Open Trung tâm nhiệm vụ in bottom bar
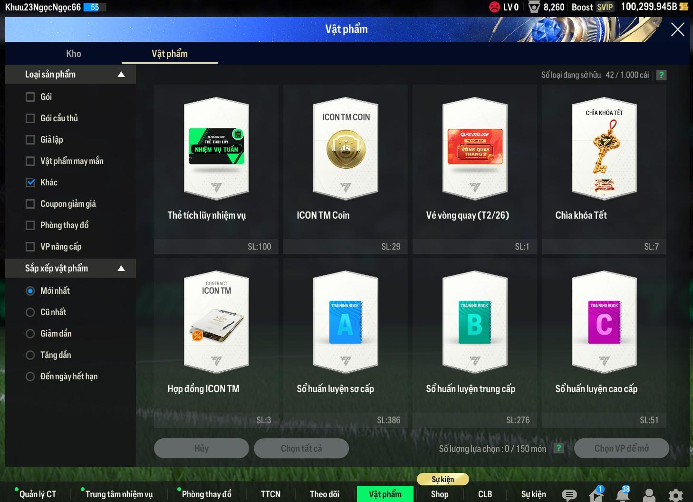The image size is (693, 502). coord(119,494)
